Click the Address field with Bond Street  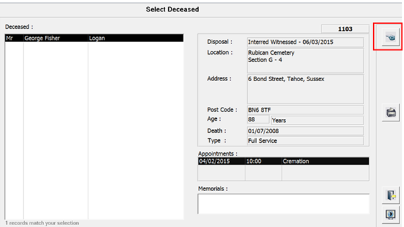click(x=305, y=89)
